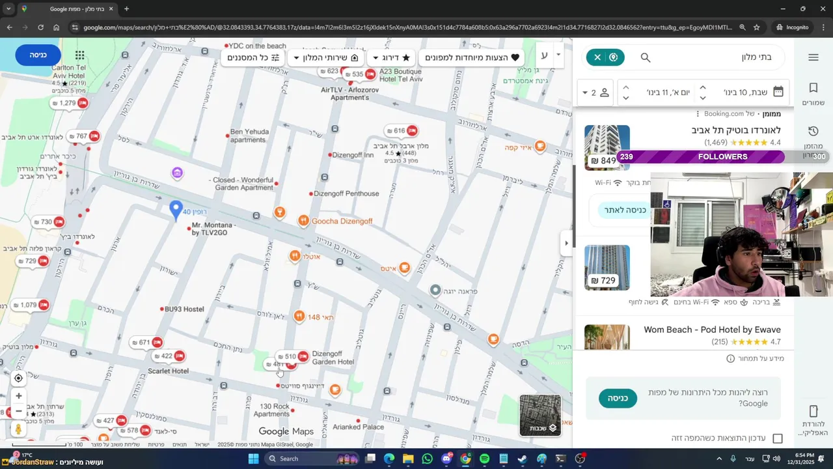
Task: Click the blue sign-in button on the map
Action: coord(38,55)
